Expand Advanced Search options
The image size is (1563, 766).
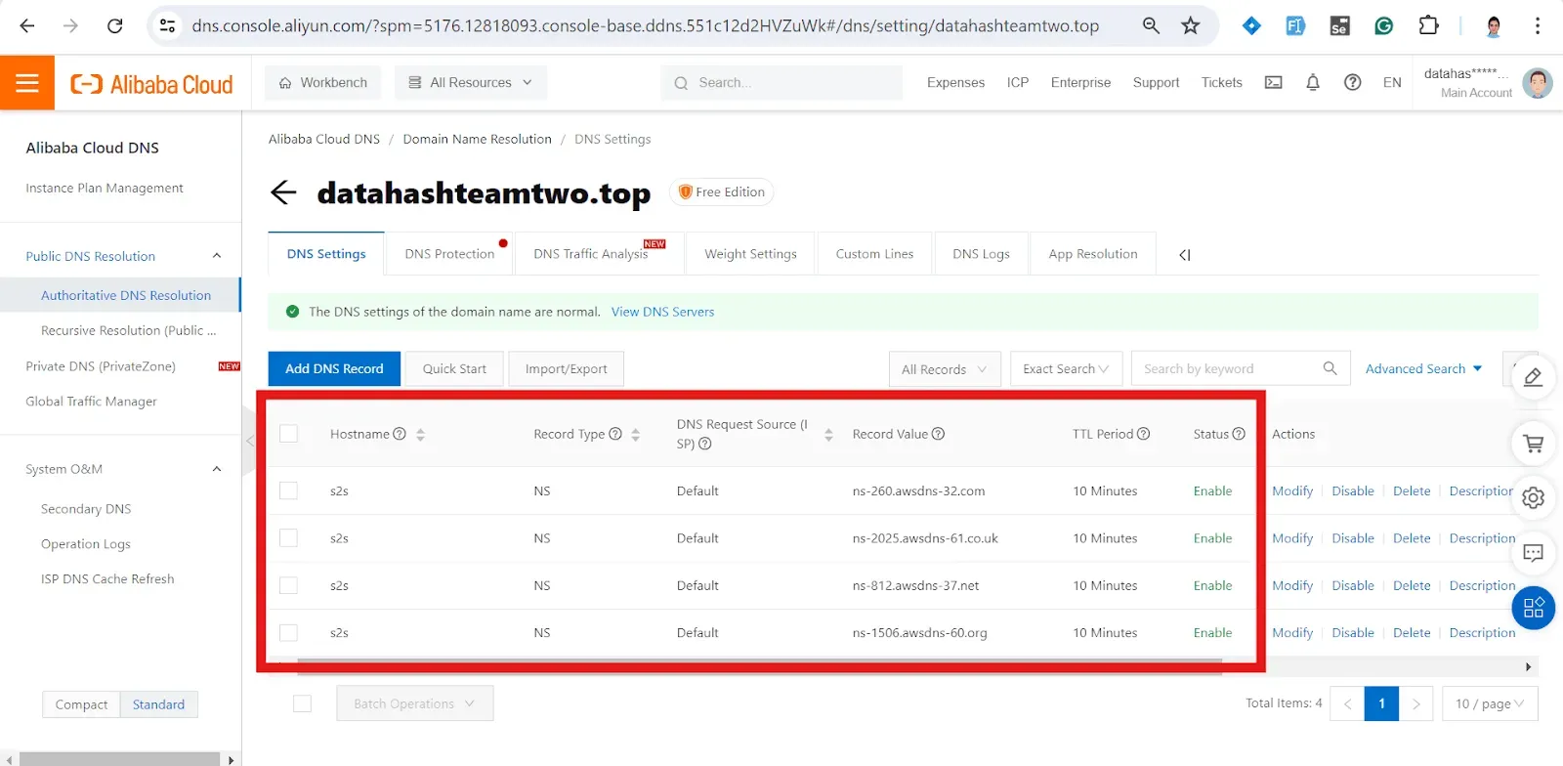1424,369
